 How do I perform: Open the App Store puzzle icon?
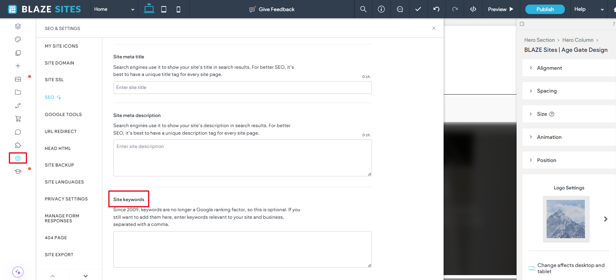[18, 145]
